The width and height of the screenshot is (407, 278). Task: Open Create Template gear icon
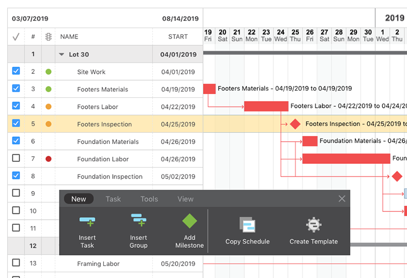pos(314,225)
